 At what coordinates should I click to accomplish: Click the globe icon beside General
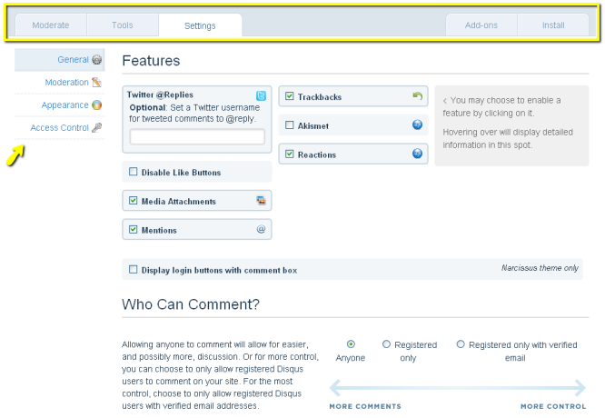click(97, 60)
